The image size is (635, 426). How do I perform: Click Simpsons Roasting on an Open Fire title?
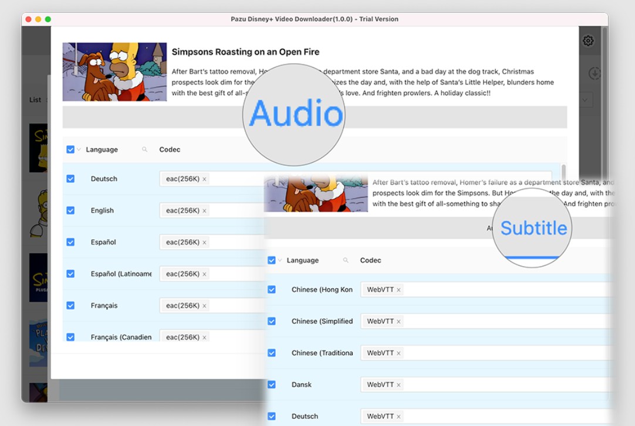tap(245, 52)
